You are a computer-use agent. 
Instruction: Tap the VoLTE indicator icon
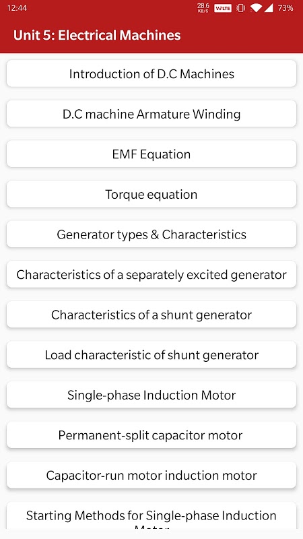[223, 8]
